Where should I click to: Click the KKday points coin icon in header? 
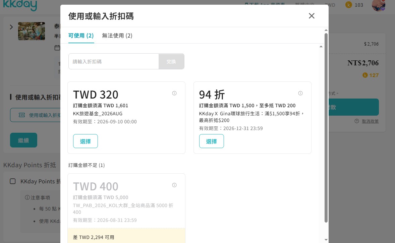point(349,5)
